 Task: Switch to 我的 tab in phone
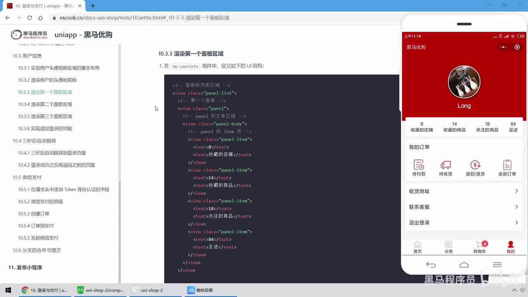pyautogui.click(x=511, y=247)
